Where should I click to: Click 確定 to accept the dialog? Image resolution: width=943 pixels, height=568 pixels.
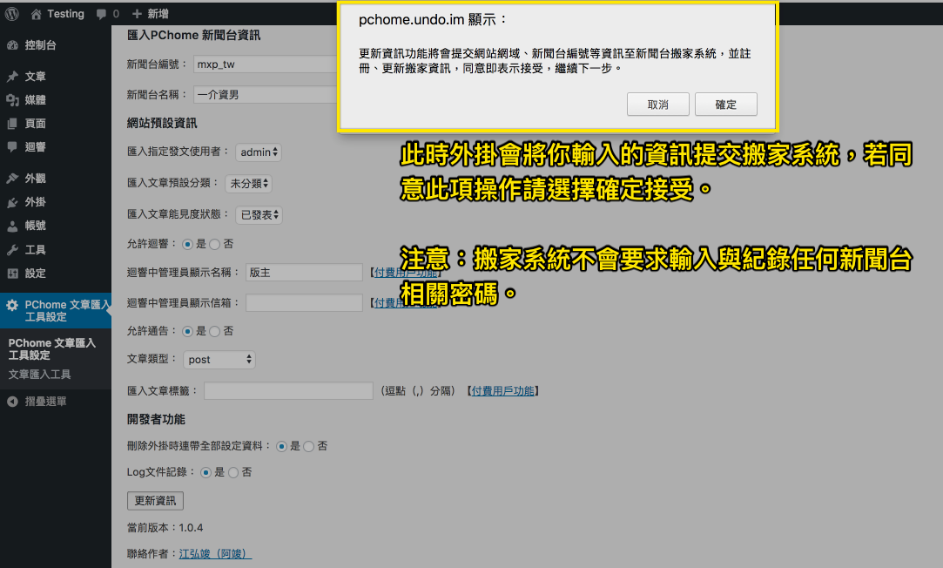click(x=726, y=104)
